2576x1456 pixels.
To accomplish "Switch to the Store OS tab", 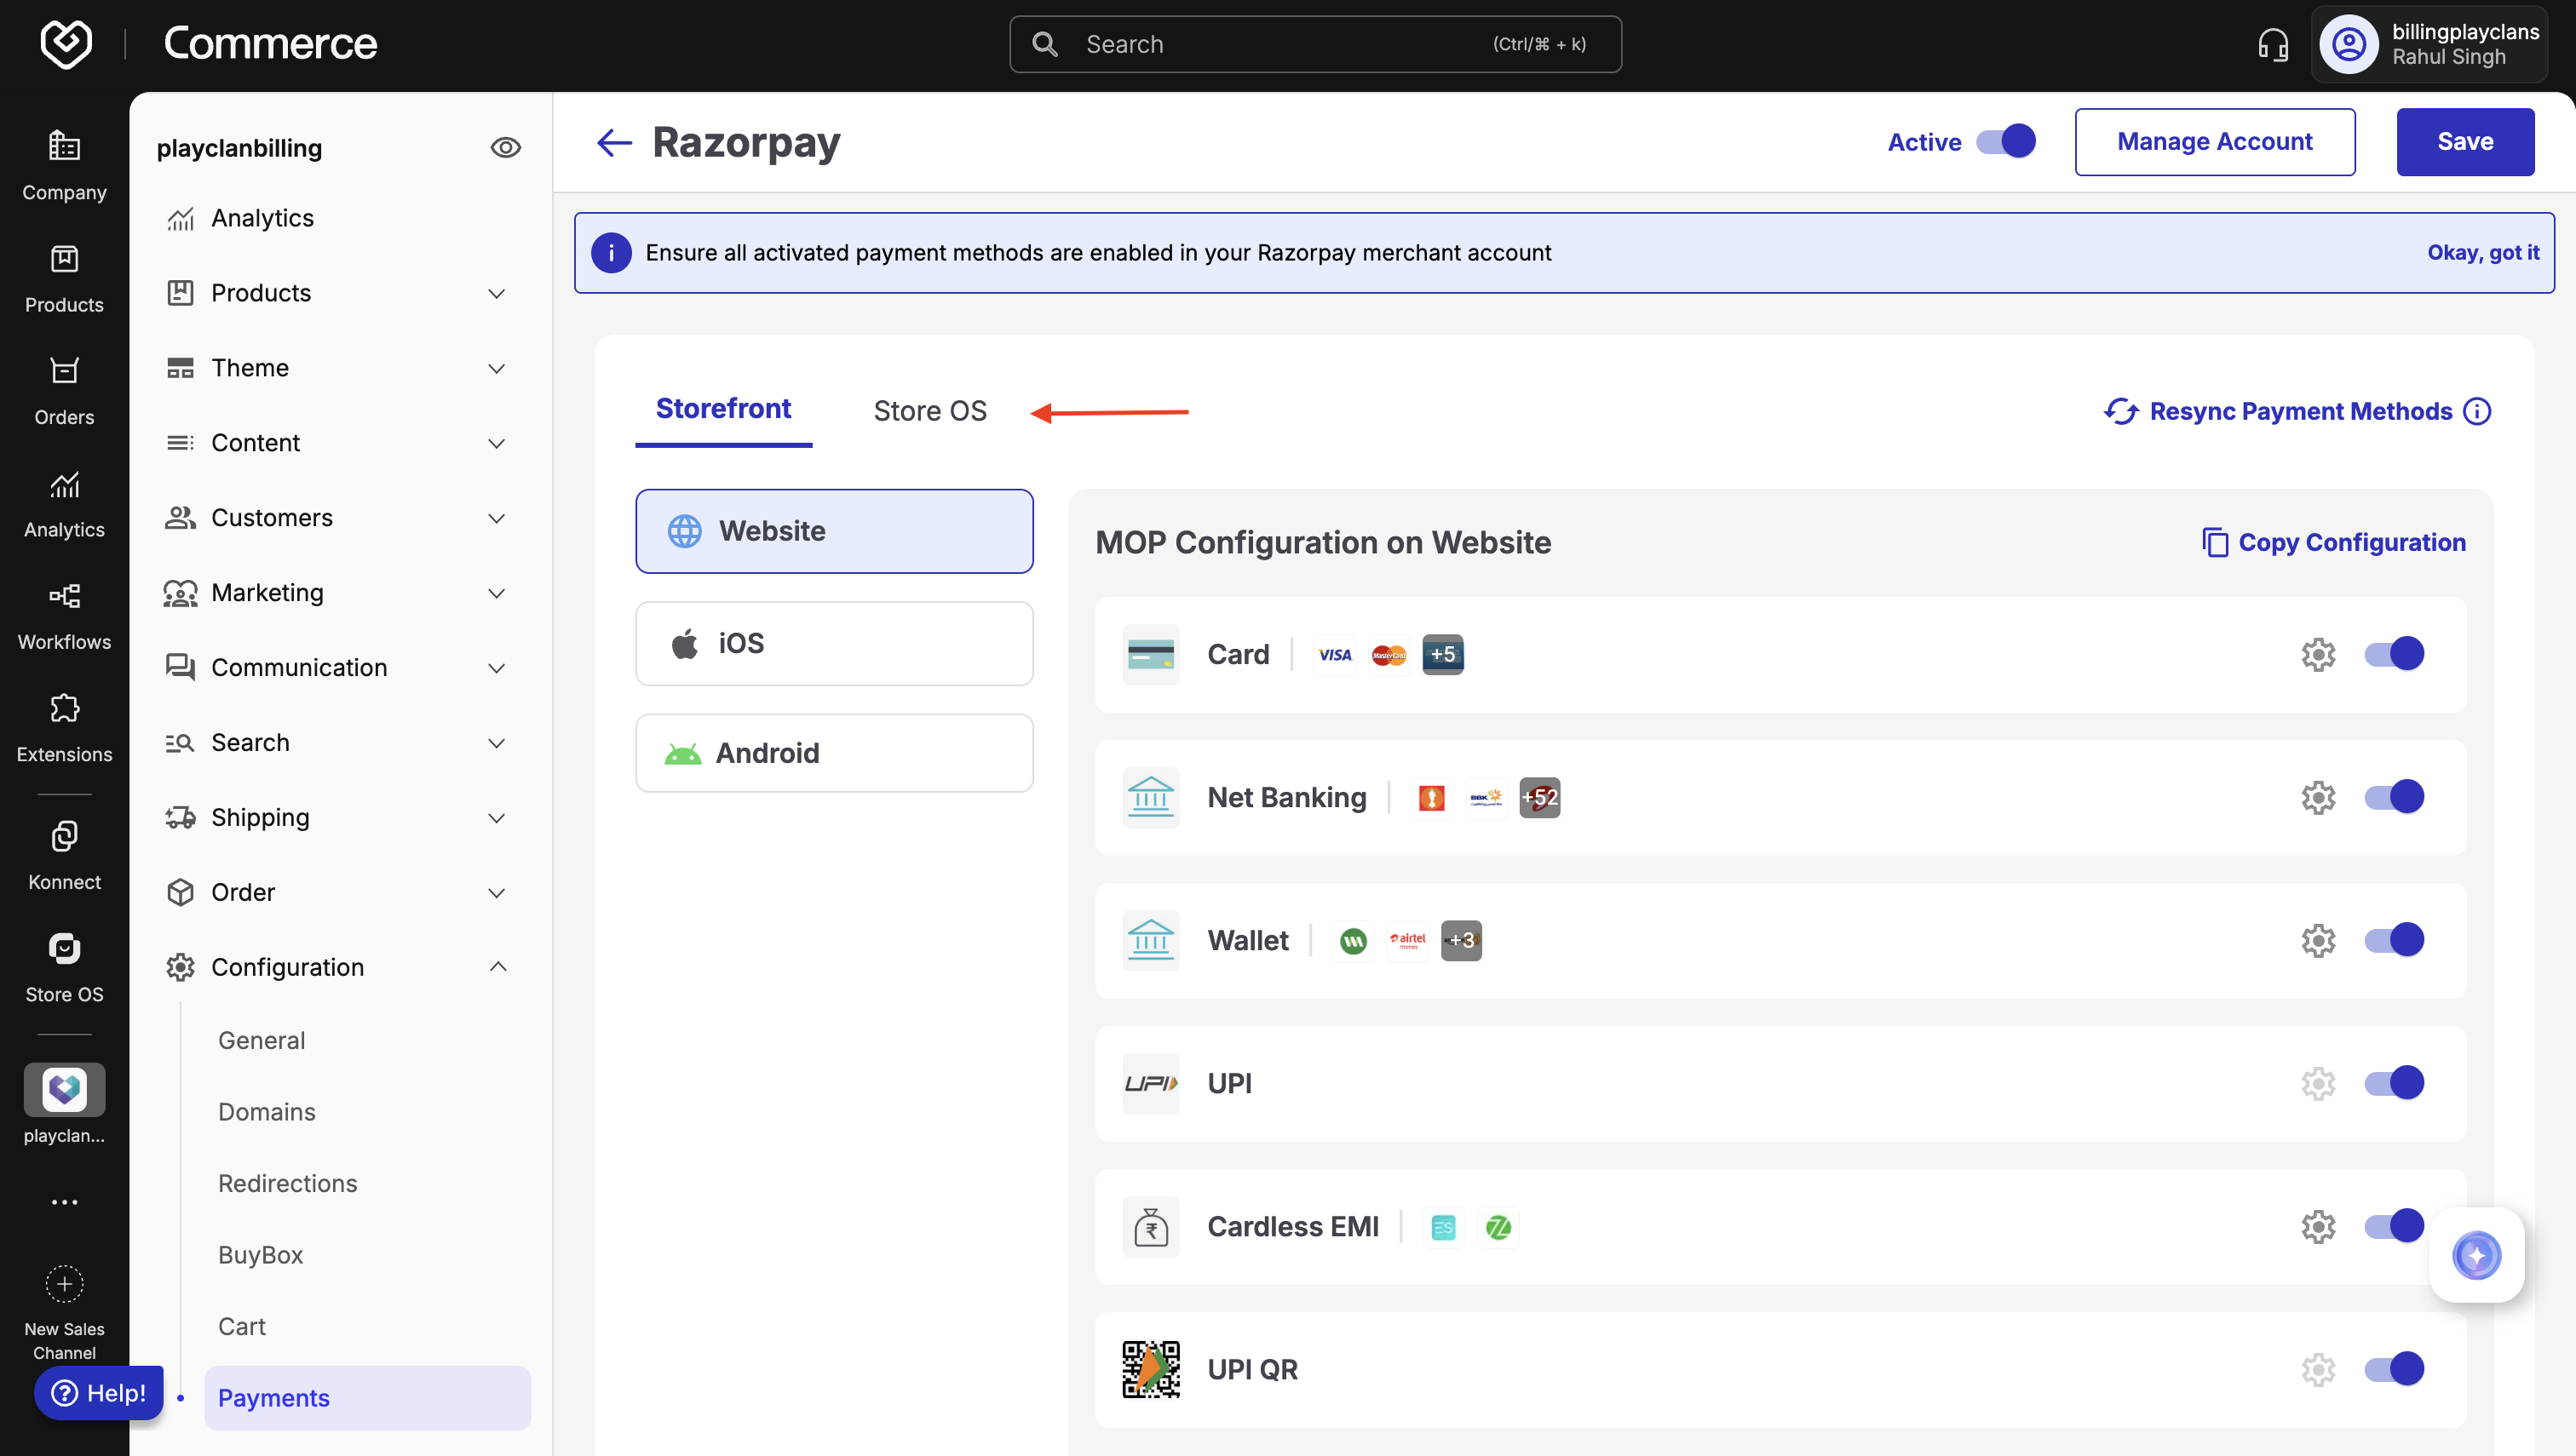I will (x=929, y=411).
